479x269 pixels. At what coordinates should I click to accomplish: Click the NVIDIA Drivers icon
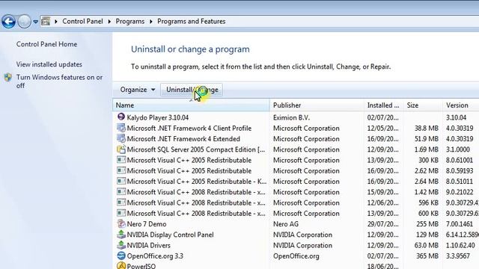121,245
